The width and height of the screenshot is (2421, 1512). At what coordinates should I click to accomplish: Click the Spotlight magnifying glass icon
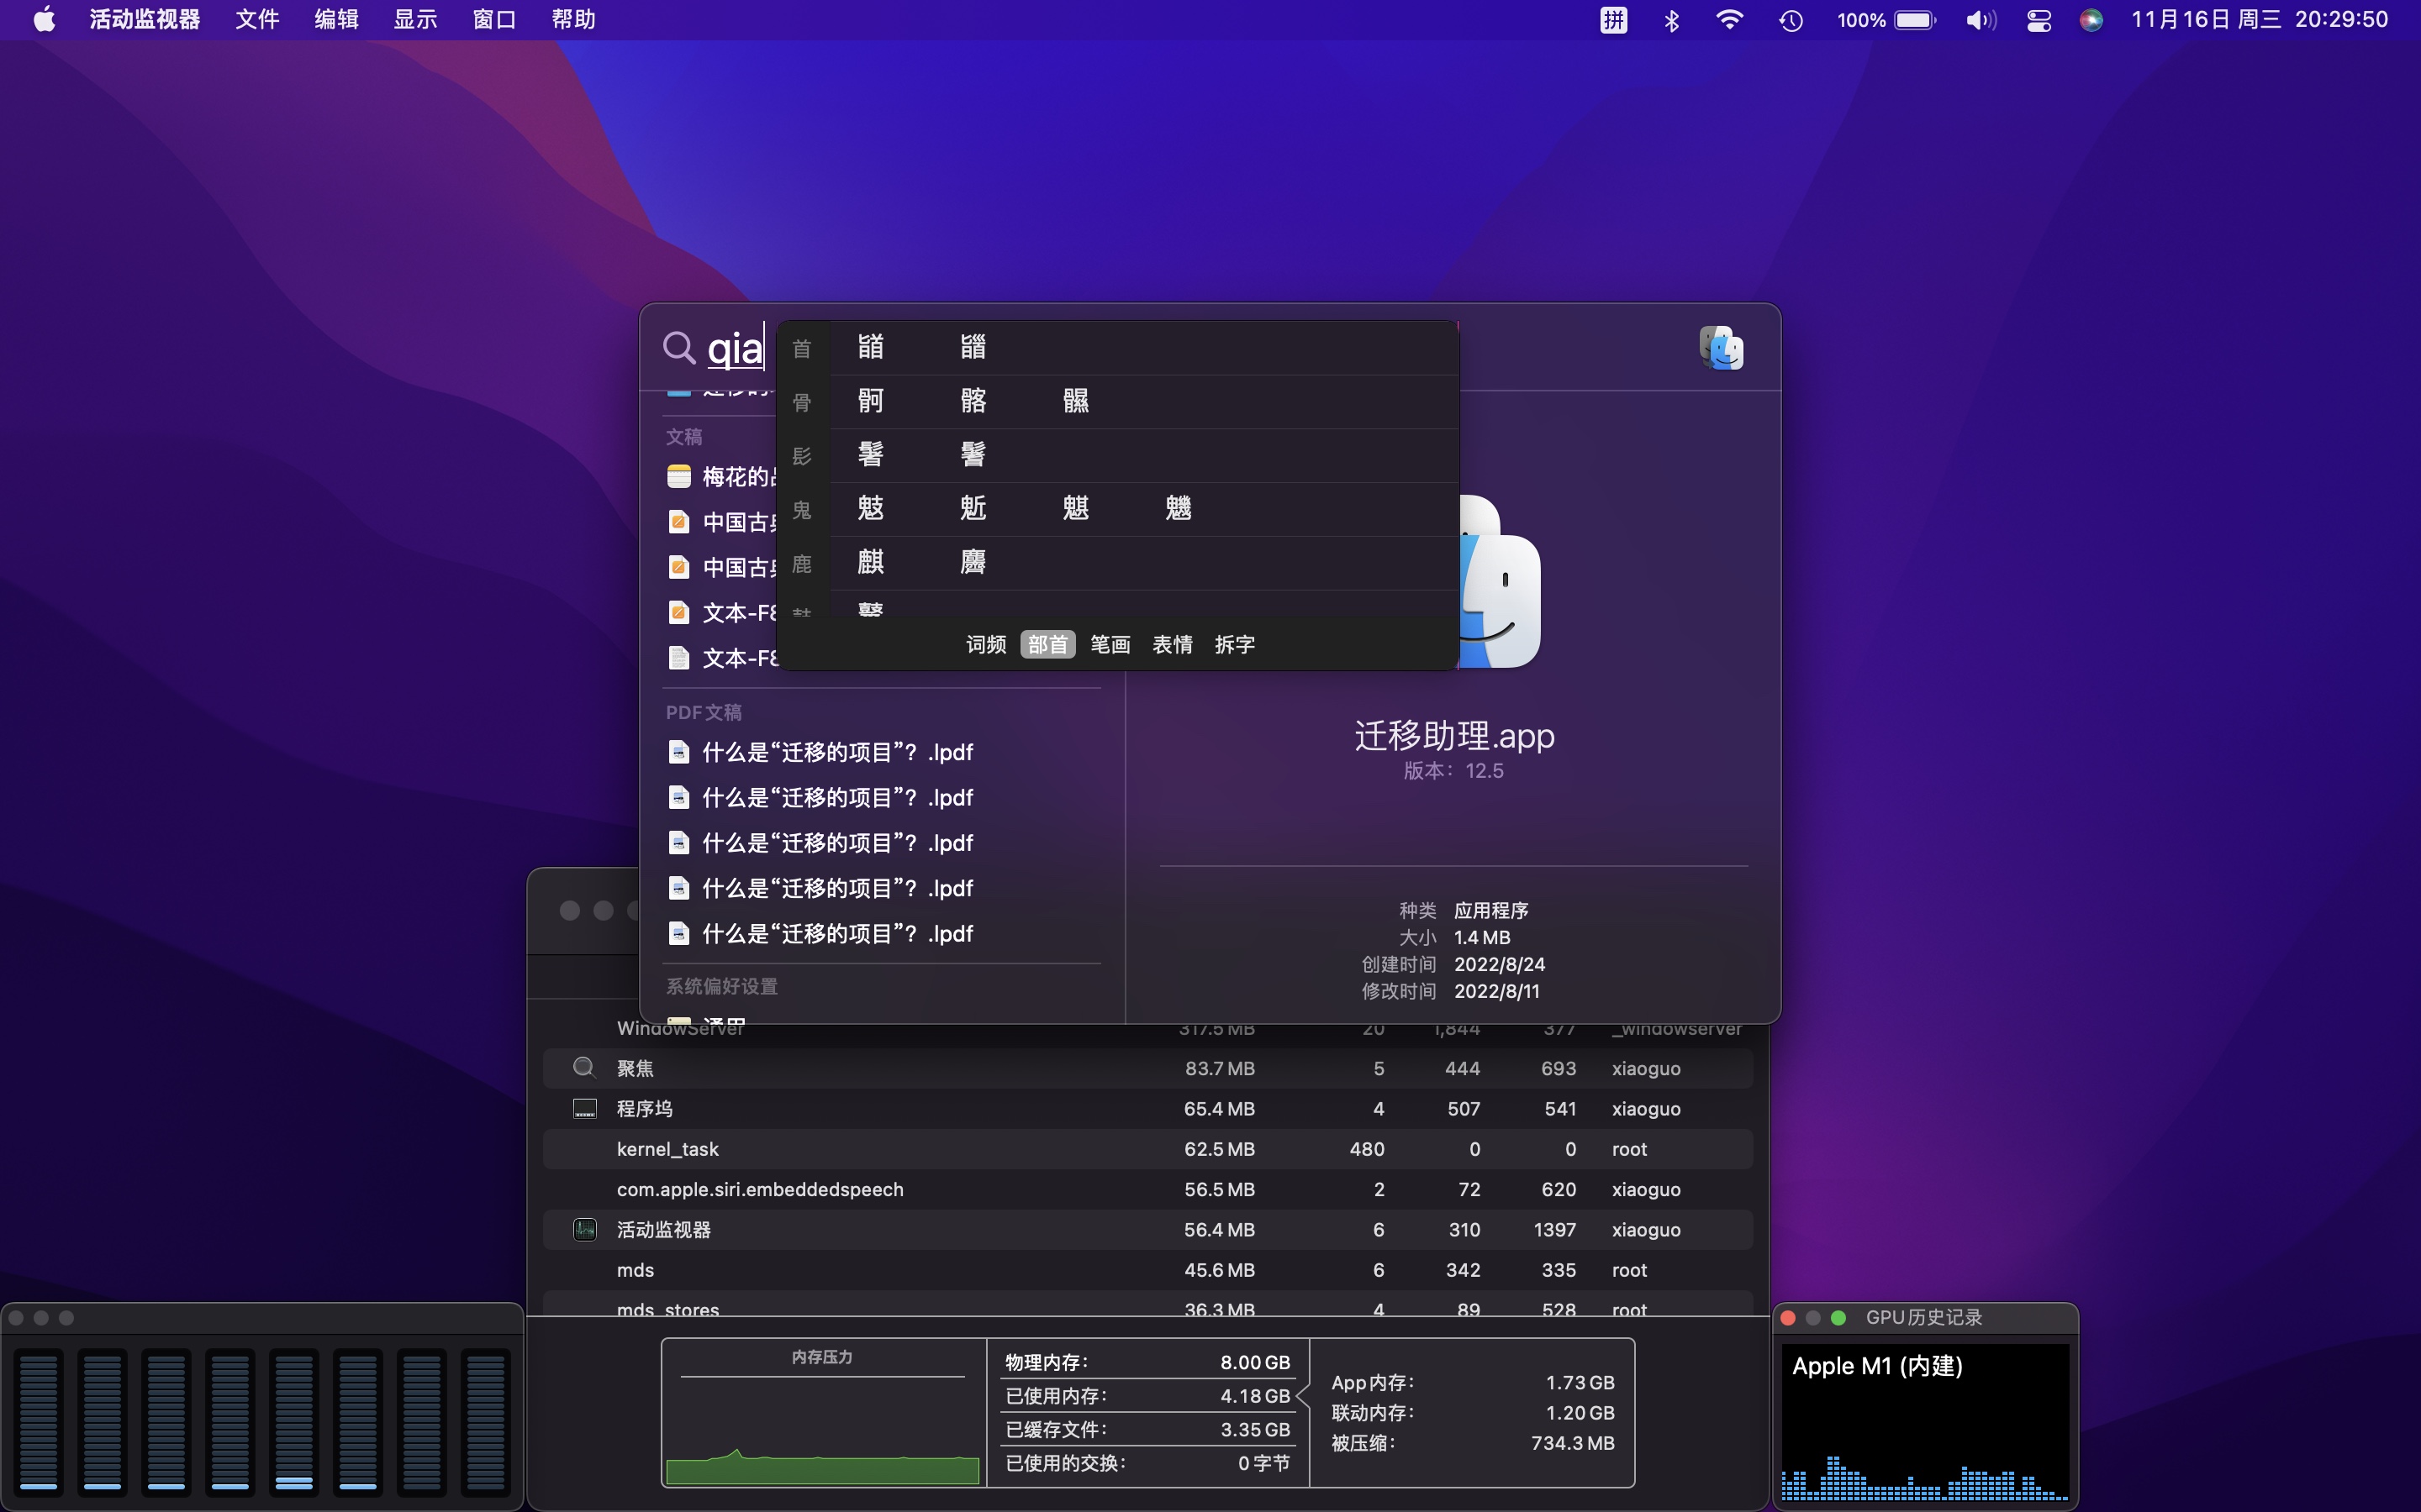[x=678, y=348]
